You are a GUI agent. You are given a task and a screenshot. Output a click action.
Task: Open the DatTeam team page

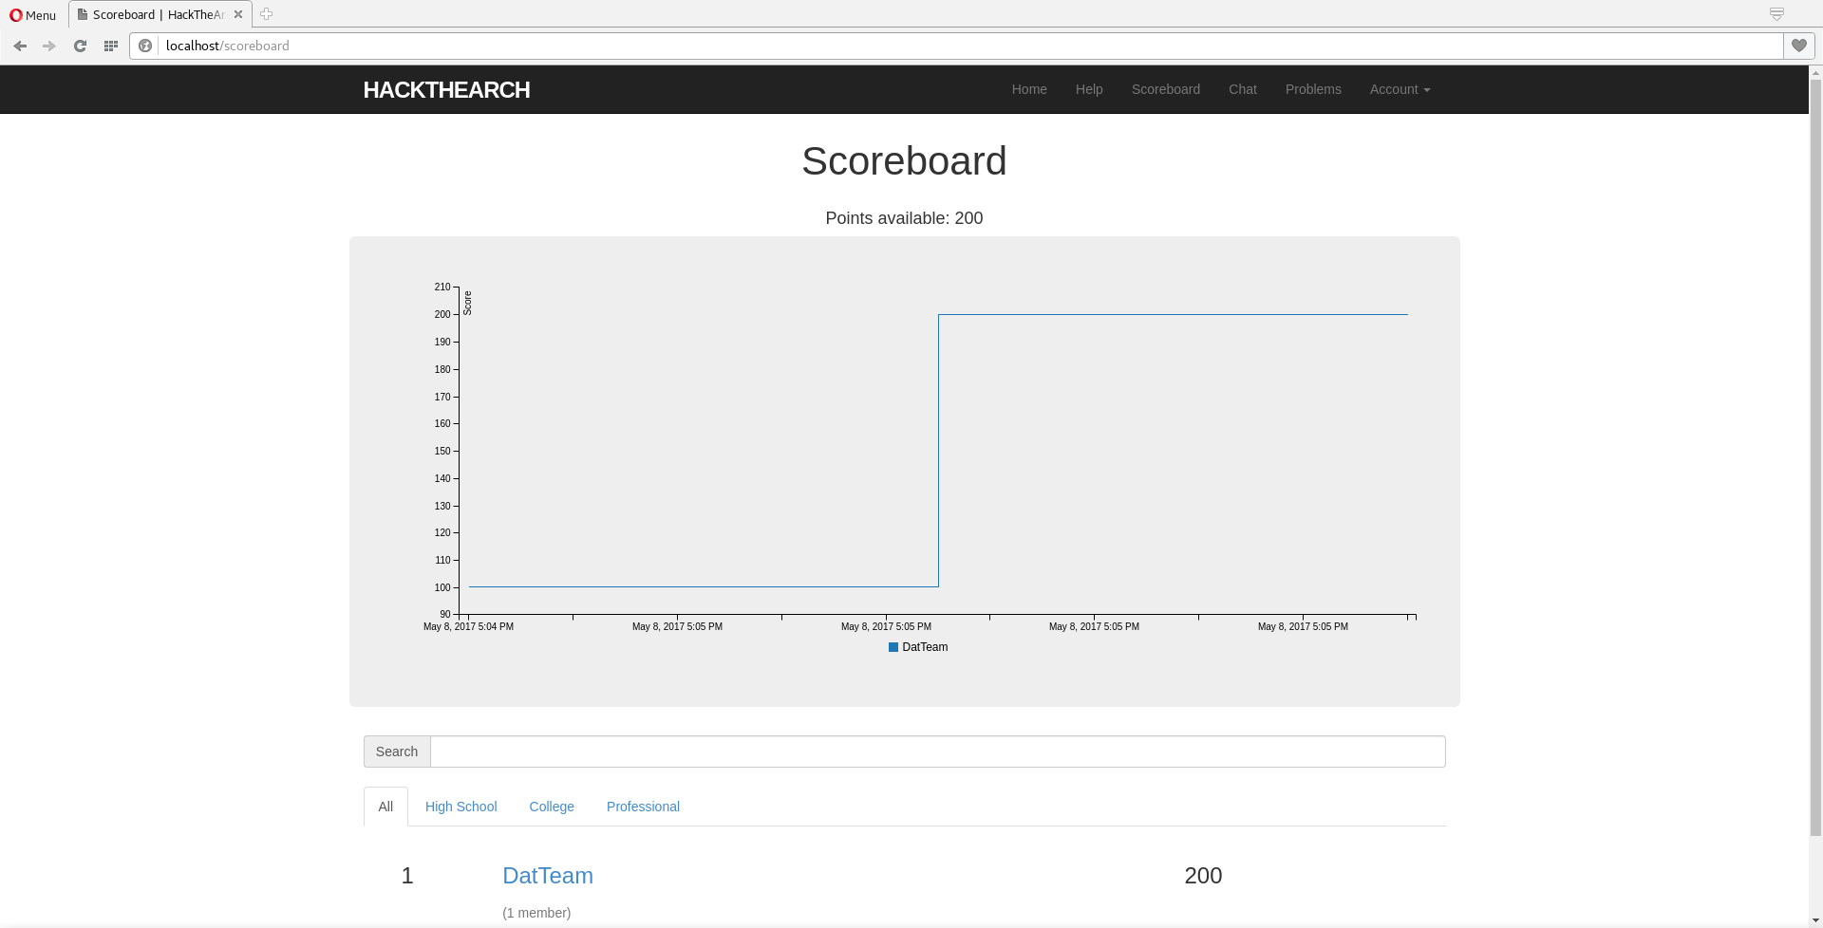[x=548, y=876]
